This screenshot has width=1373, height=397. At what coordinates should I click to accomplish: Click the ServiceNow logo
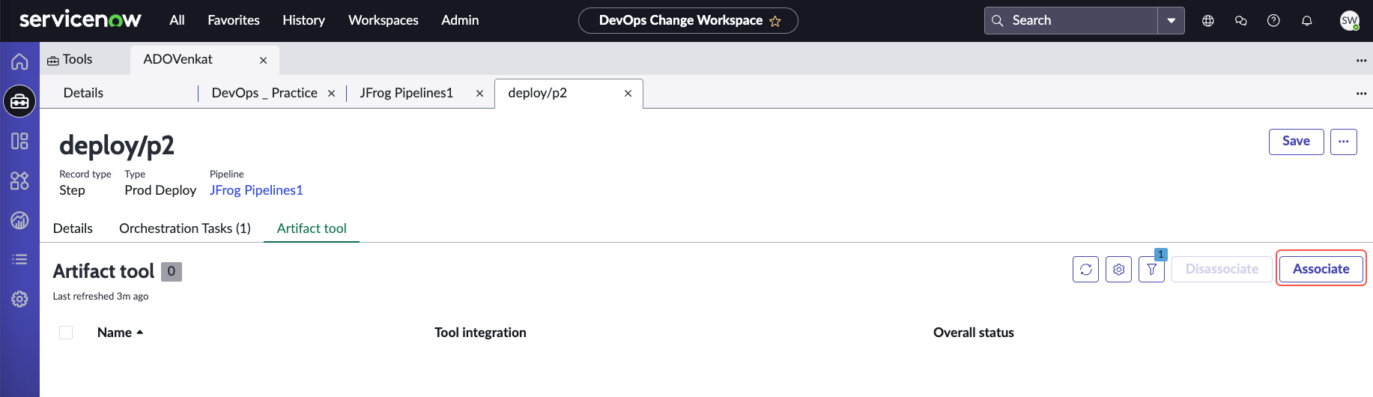pos(80,19)
